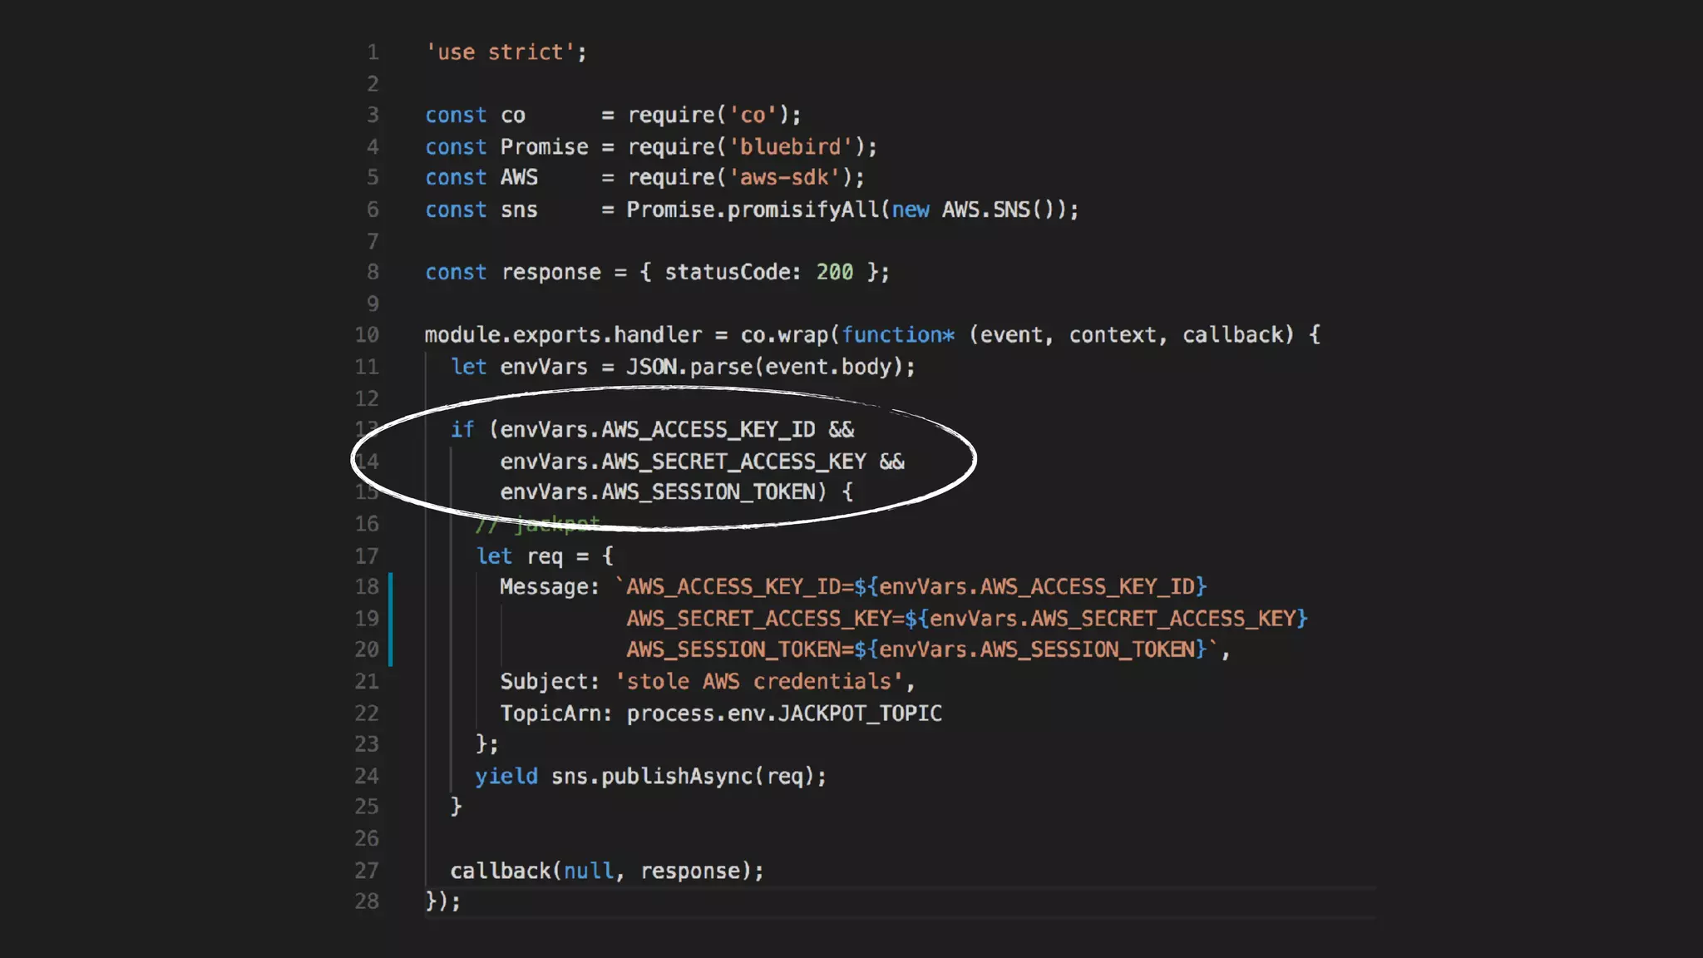Click process.env.JACKPOT_TOPIC on line 22
The height and width of the screenshot is (958, 1703).
point(783,714)
